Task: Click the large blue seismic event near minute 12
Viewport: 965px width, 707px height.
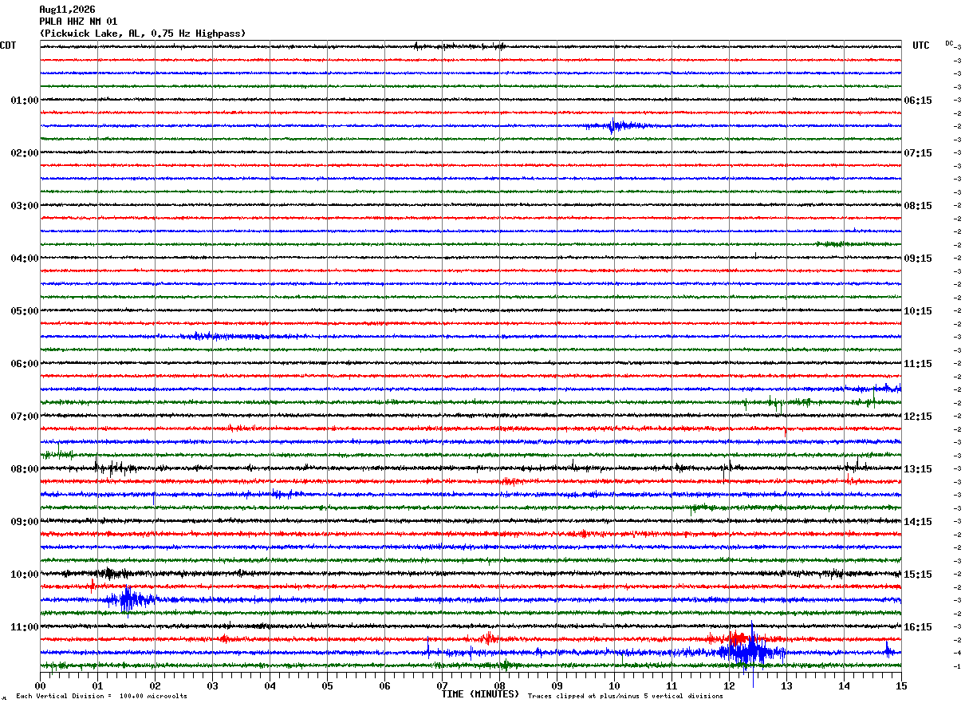Action: (751, 652)
